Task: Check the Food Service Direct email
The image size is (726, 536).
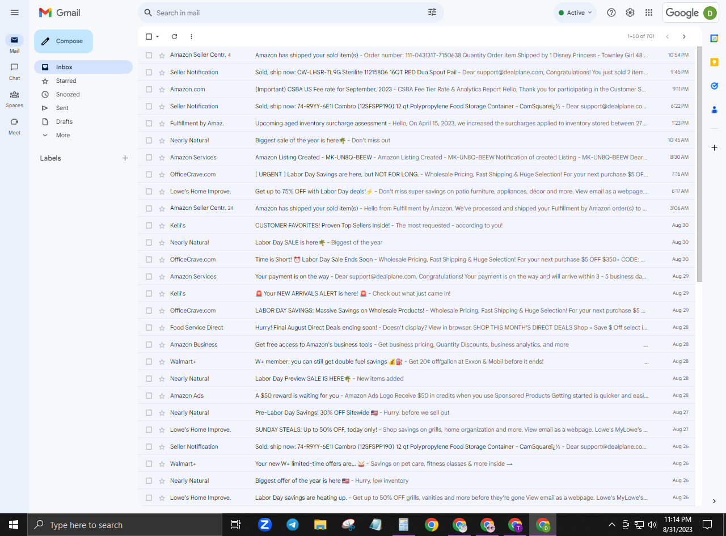Action: click(x=149, y=327)
